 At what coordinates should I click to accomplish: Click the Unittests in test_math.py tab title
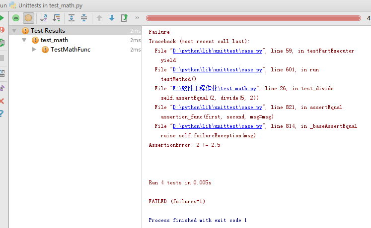[50, 5]
